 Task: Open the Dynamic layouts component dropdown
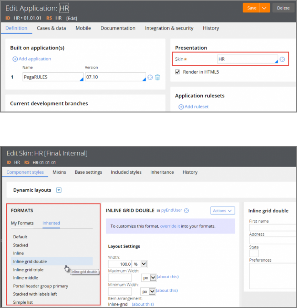[59, 190]
